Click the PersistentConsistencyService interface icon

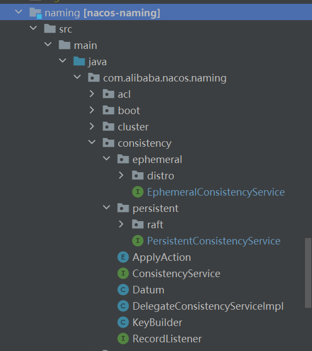pos(138,241)
